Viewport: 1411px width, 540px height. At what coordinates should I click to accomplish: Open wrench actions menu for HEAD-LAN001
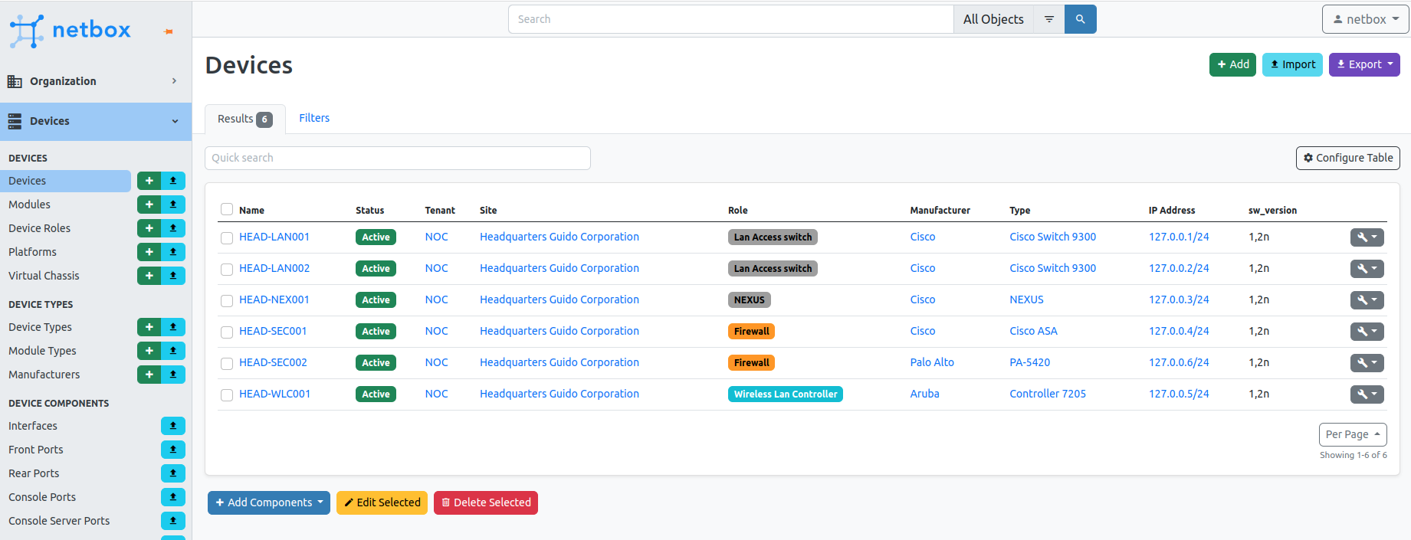point(1367,237)
